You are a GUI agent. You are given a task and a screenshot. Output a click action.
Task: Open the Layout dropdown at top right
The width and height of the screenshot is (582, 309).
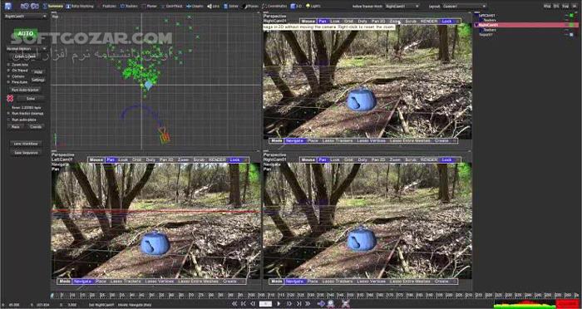coord(463,7)
